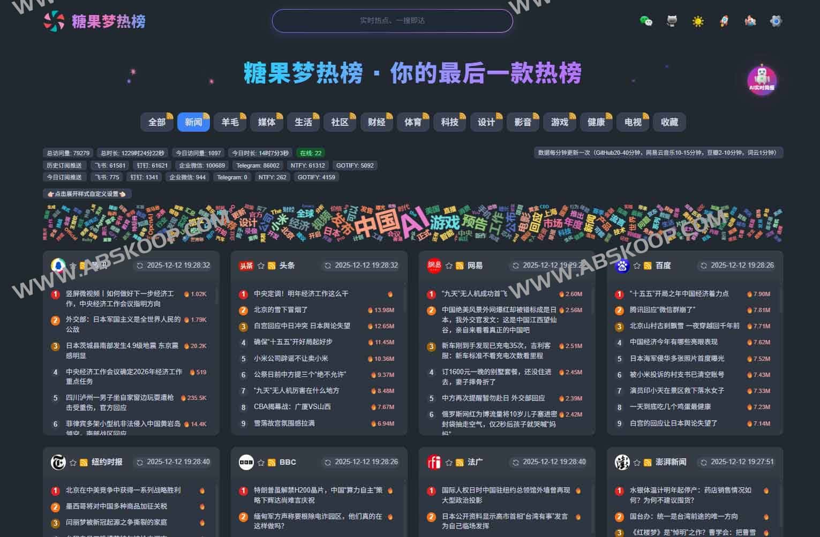
Task: Open the headline 腾讯回应微信群崩了
Action: click(x=662, y=309)
